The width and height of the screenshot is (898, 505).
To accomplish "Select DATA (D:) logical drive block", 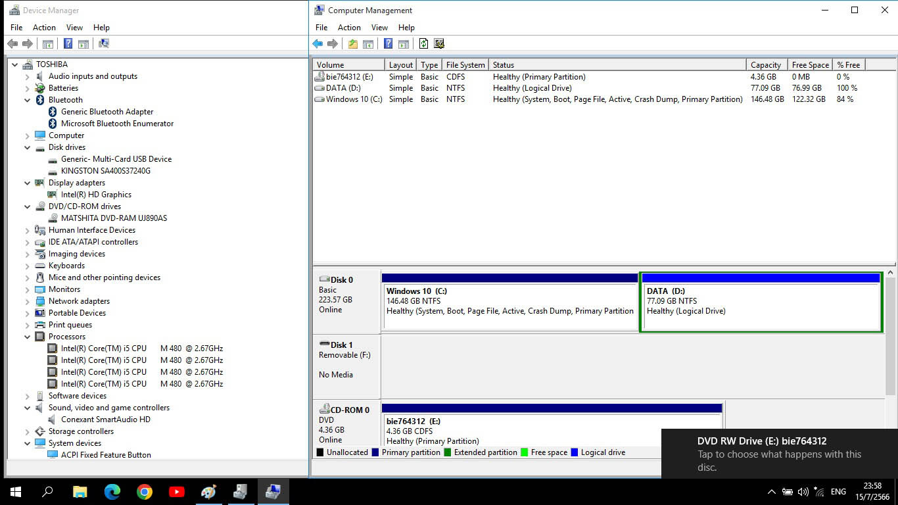I will coord(761,302).
